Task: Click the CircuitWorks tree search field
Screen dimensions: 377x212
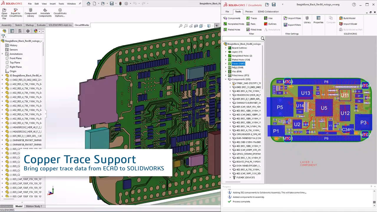Action: pyautogui.click(x=241, y=39)
